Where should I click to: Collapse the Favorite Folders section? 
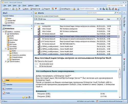[x=31, y=16]
